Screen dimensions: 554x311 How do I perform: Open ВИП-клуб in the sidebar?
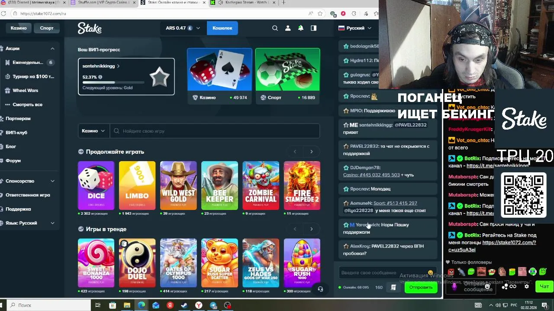click(16, 133)
